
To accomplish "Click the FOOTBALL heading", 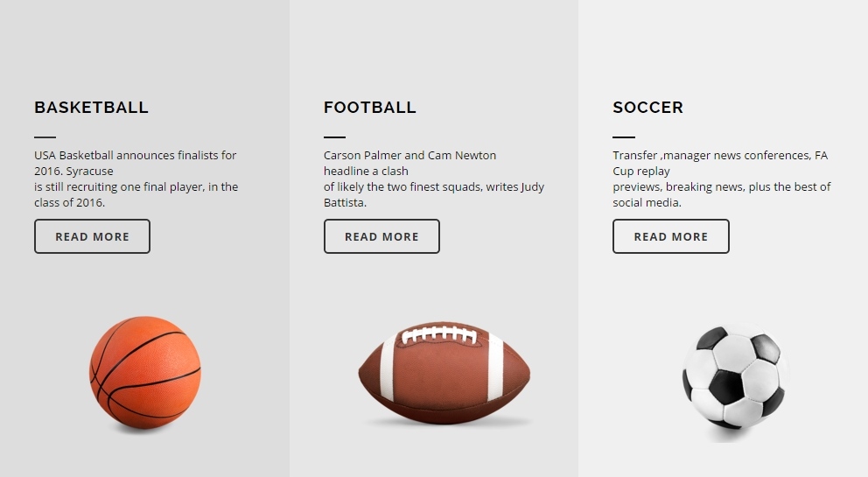I will coord(370,108).
